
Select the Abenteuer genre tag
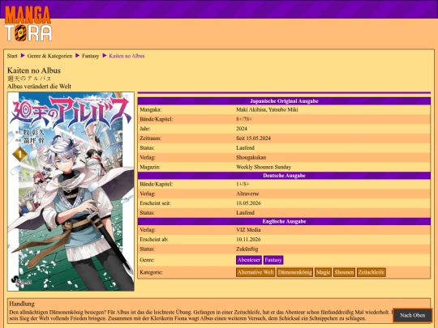coord(249,260)
